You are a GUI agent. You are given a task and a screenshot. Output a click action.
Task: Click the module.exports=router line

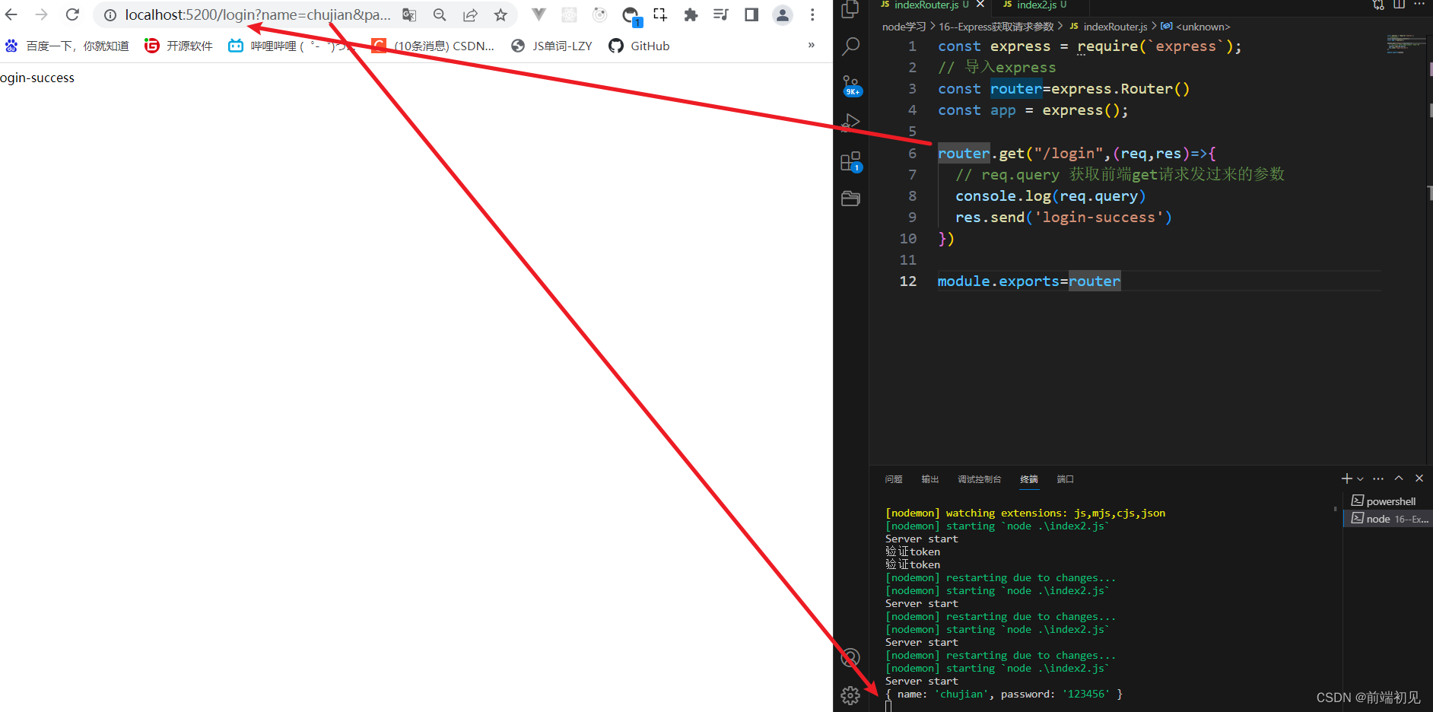1028,281
